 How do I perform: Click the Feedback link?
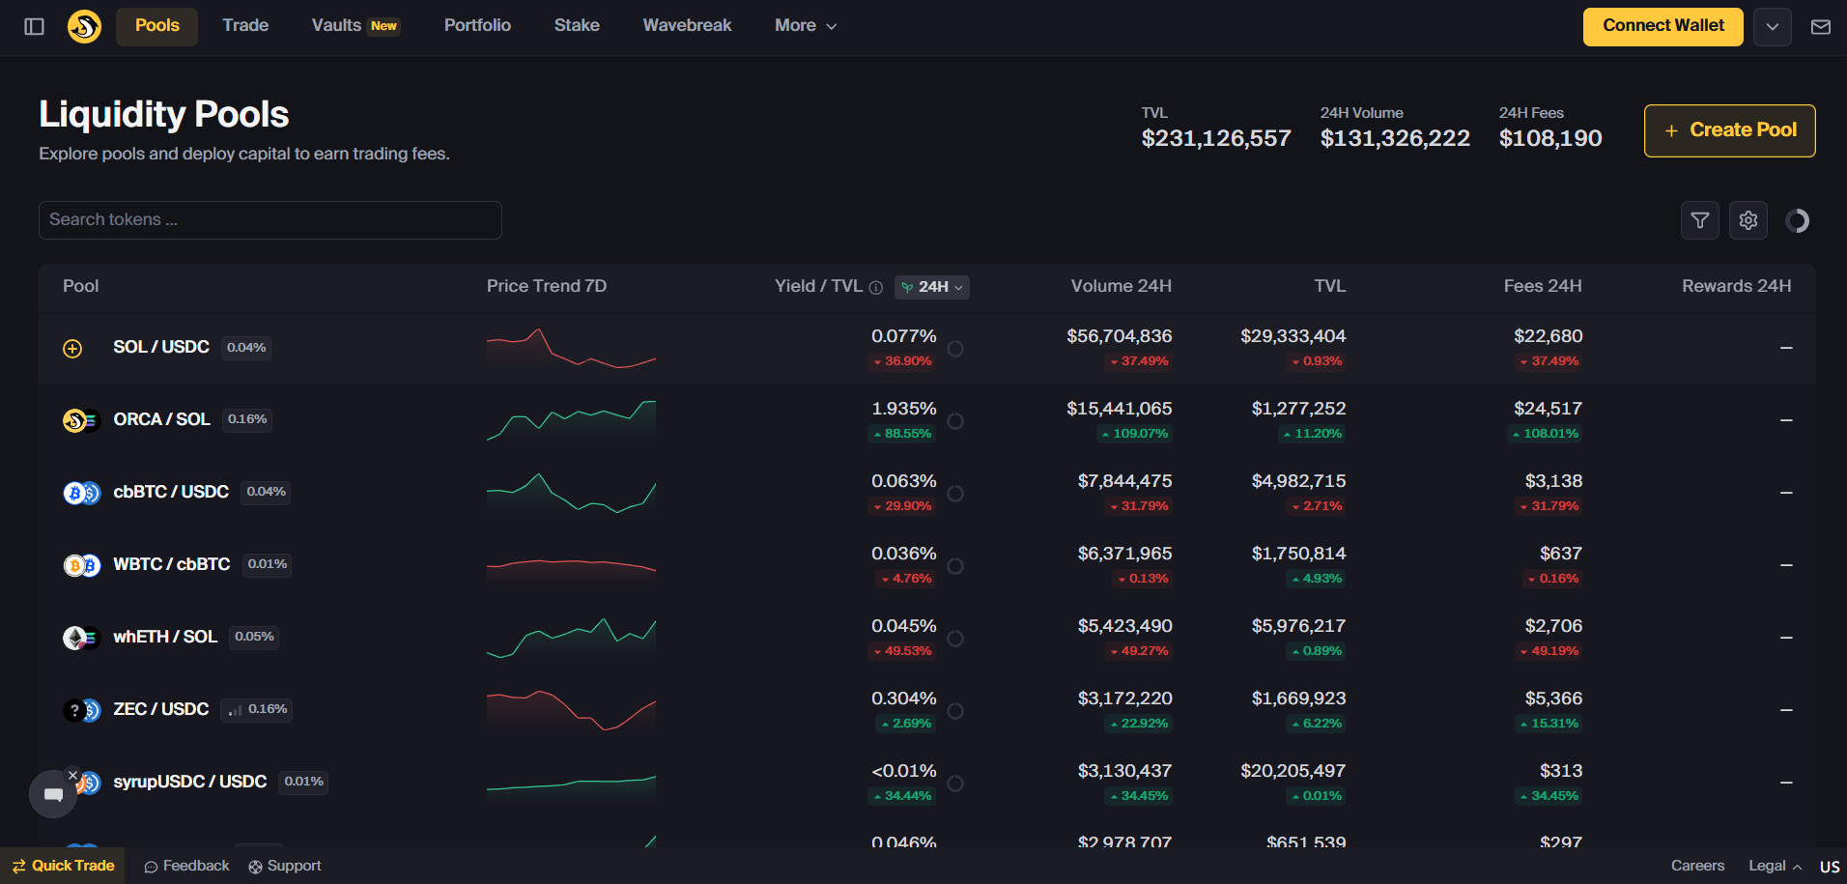pyautogui.click(x=186, y=866)
